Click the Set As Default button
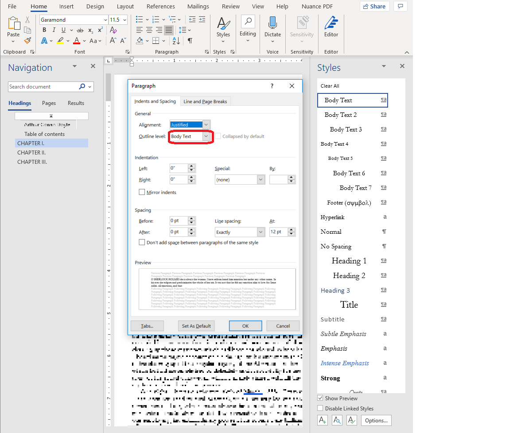This screenshot has width=521, height=433. click(x=196, y=325)
